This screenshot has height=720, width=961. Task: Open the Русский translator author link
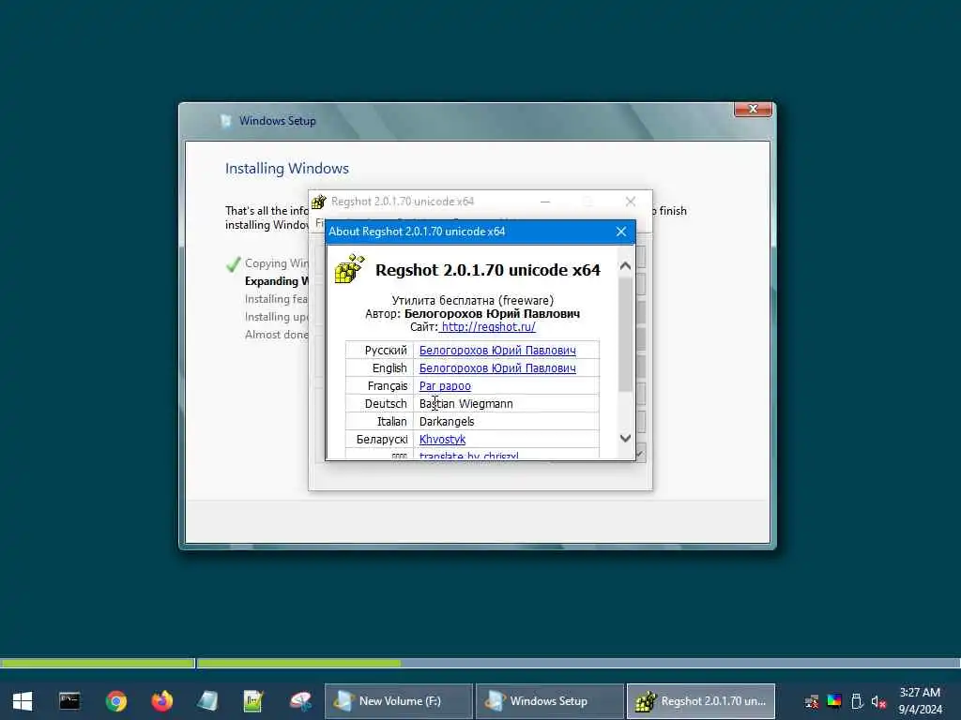(x=497, y=351)
